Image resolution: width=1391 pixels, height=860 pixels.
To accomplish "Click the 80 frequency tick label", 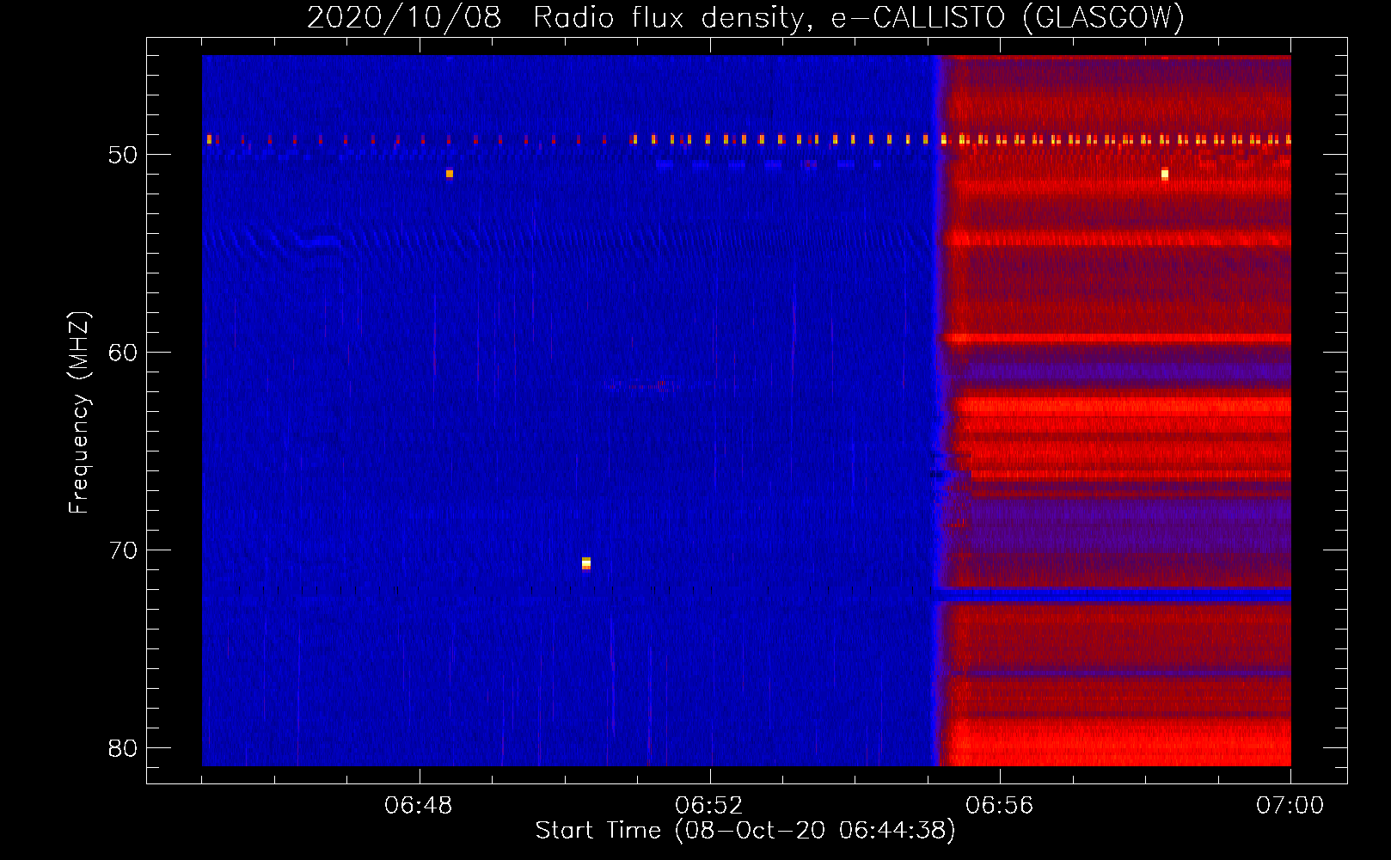I will click(x=123, y=748).
